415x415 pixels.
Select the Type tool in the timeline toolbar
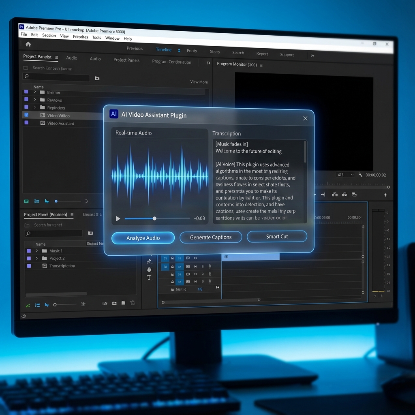[149, 277]
